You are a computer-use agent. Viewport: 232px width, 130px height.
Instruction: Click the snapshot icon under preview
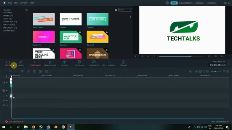pyautogui.click(x=216, y=56)
